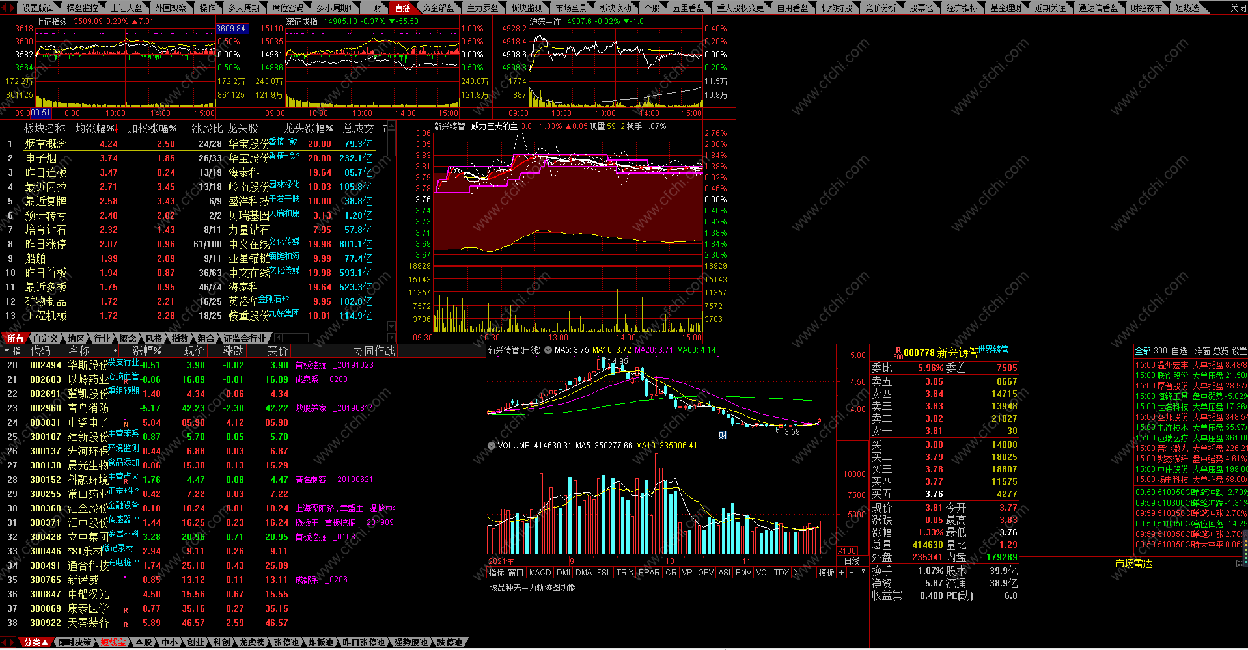The height and width of the screenshot is (650, 1248).
Task: Select stock row 002960 青鸟消防
Action: coord(199,408)
